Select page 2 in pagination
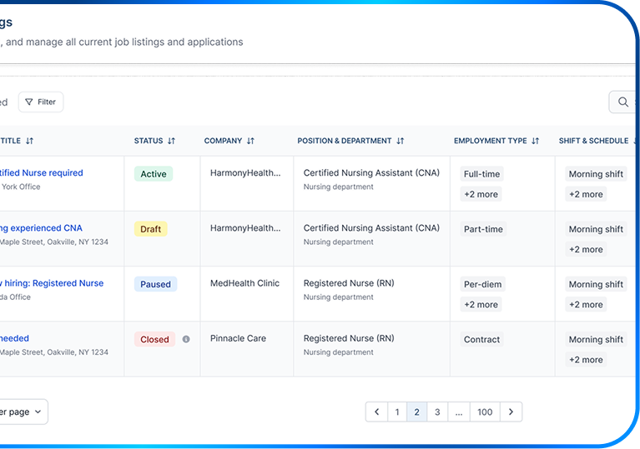Screen dimensions: 640x449 (416, 412)
